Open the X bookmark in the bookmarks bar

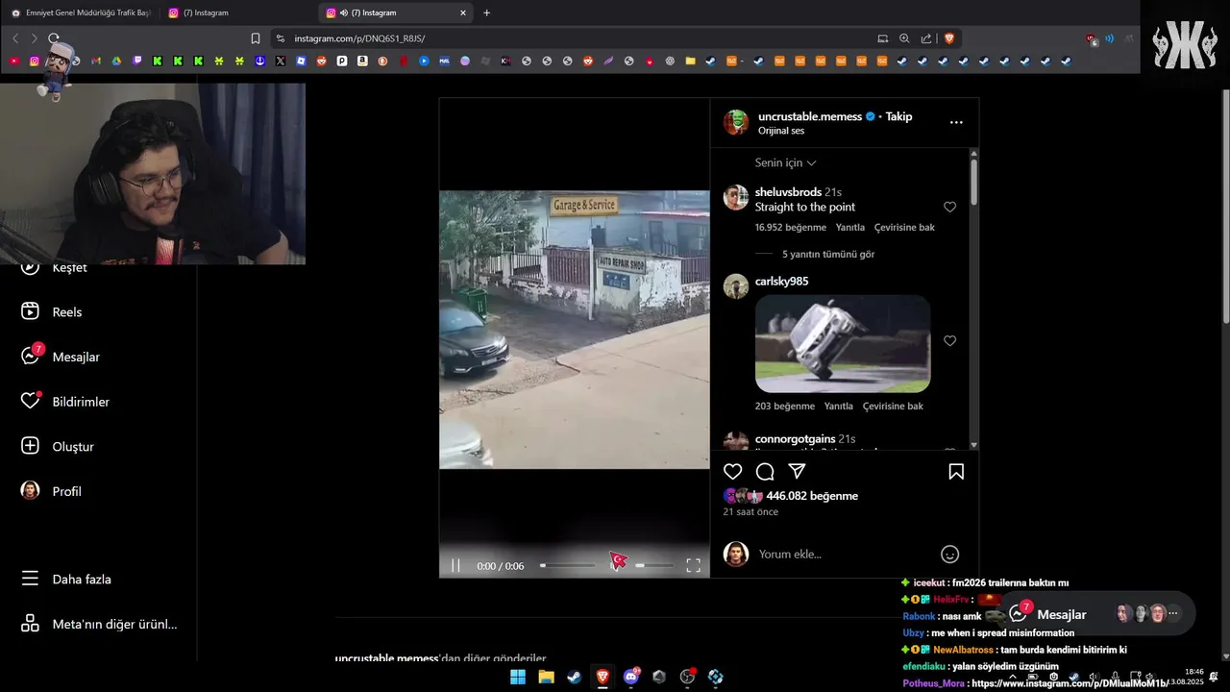(x=281, y=61)
